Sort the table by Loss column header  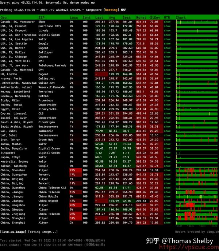coord(74,17)
